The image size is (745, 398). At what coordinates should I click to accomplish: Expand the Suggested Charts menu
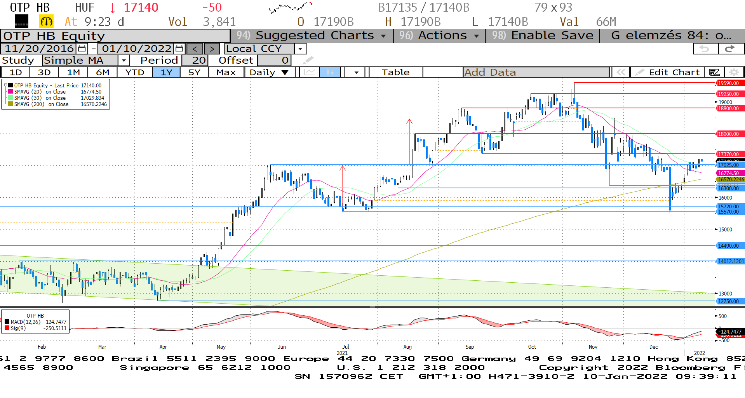(x=312, y=35)
